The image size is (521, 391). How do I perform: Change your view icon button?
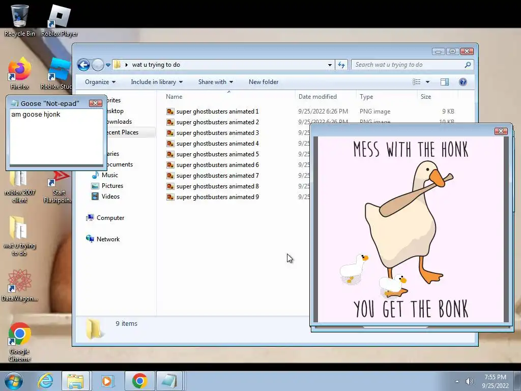[416, 82]
